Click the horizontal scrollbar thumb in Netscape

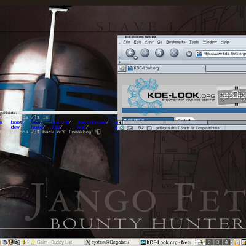tap(165, 122)
